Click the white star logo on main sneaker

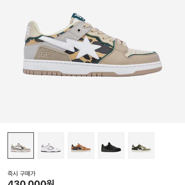click(88, 49)
